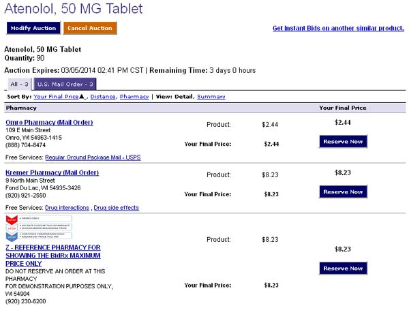Switch to the All - 3 tab
This screenshot has width=409, height=321.
19,85
